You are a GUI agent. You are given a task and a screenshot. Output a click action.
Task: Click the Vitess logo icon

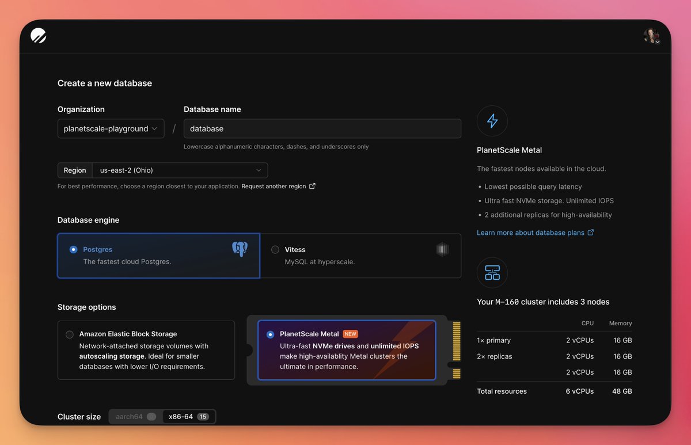click(x=442, y=249)
